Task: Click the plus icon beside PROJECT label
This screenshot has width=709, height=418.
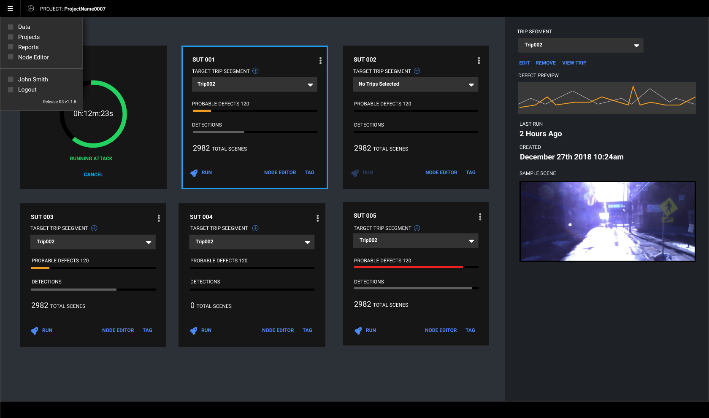Action: [31, 8]
